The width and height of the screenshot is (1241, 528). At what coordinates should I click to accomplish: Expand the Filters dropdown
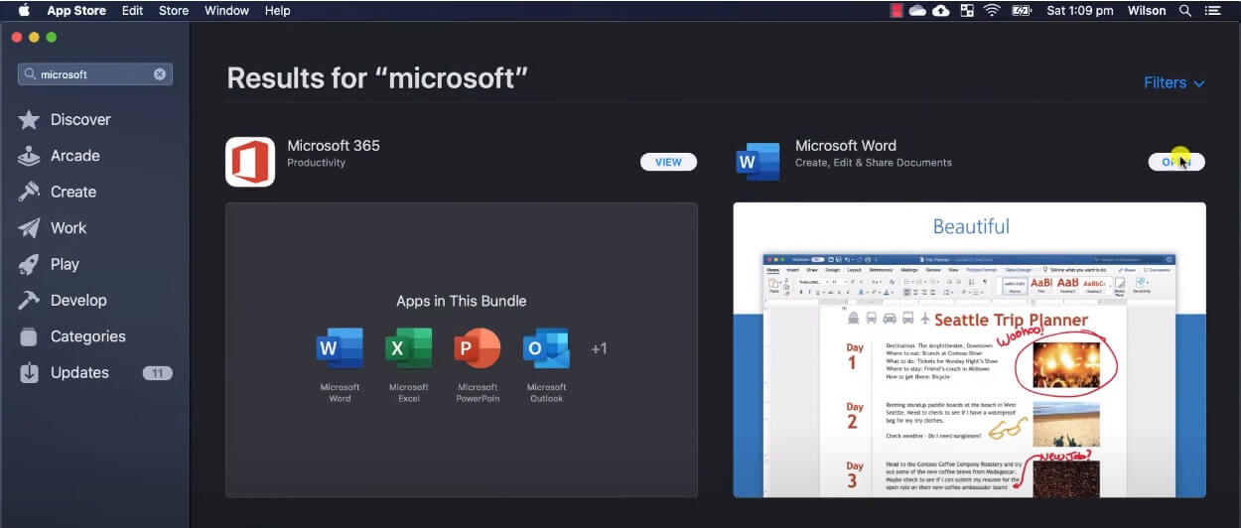(x=1173, y=82)
